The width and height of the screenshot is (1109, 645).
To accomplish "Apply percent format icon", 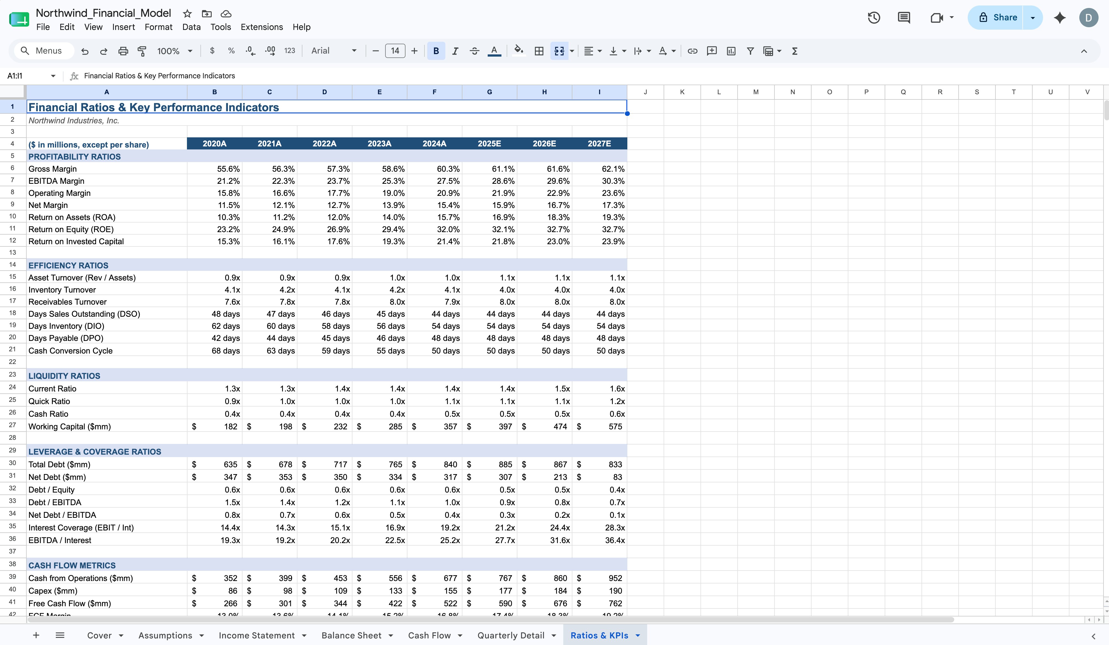I will (231, 51).
